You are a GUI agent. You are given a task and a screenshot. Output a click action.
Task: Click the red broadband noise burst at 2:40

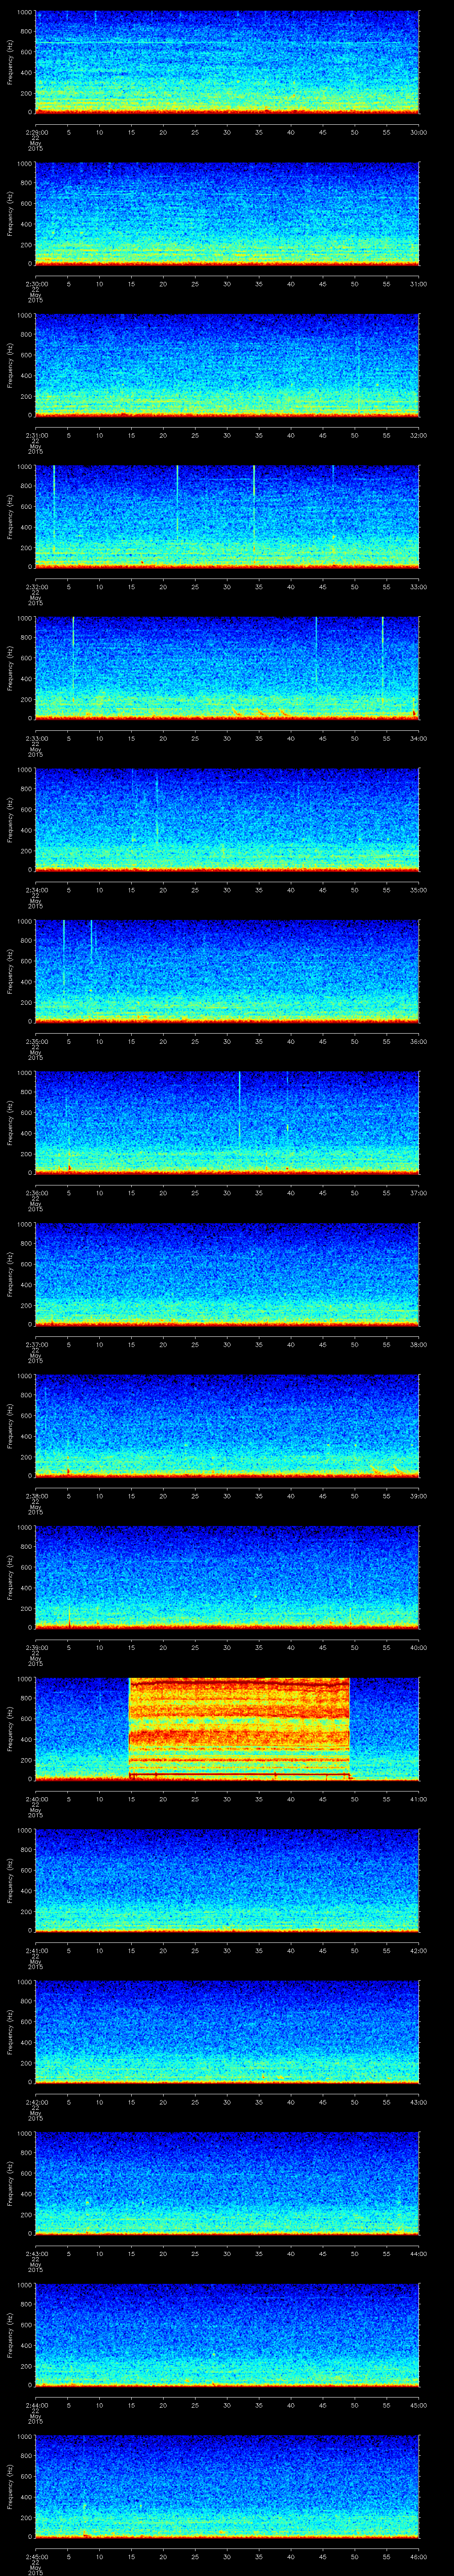coord(239,1728)
